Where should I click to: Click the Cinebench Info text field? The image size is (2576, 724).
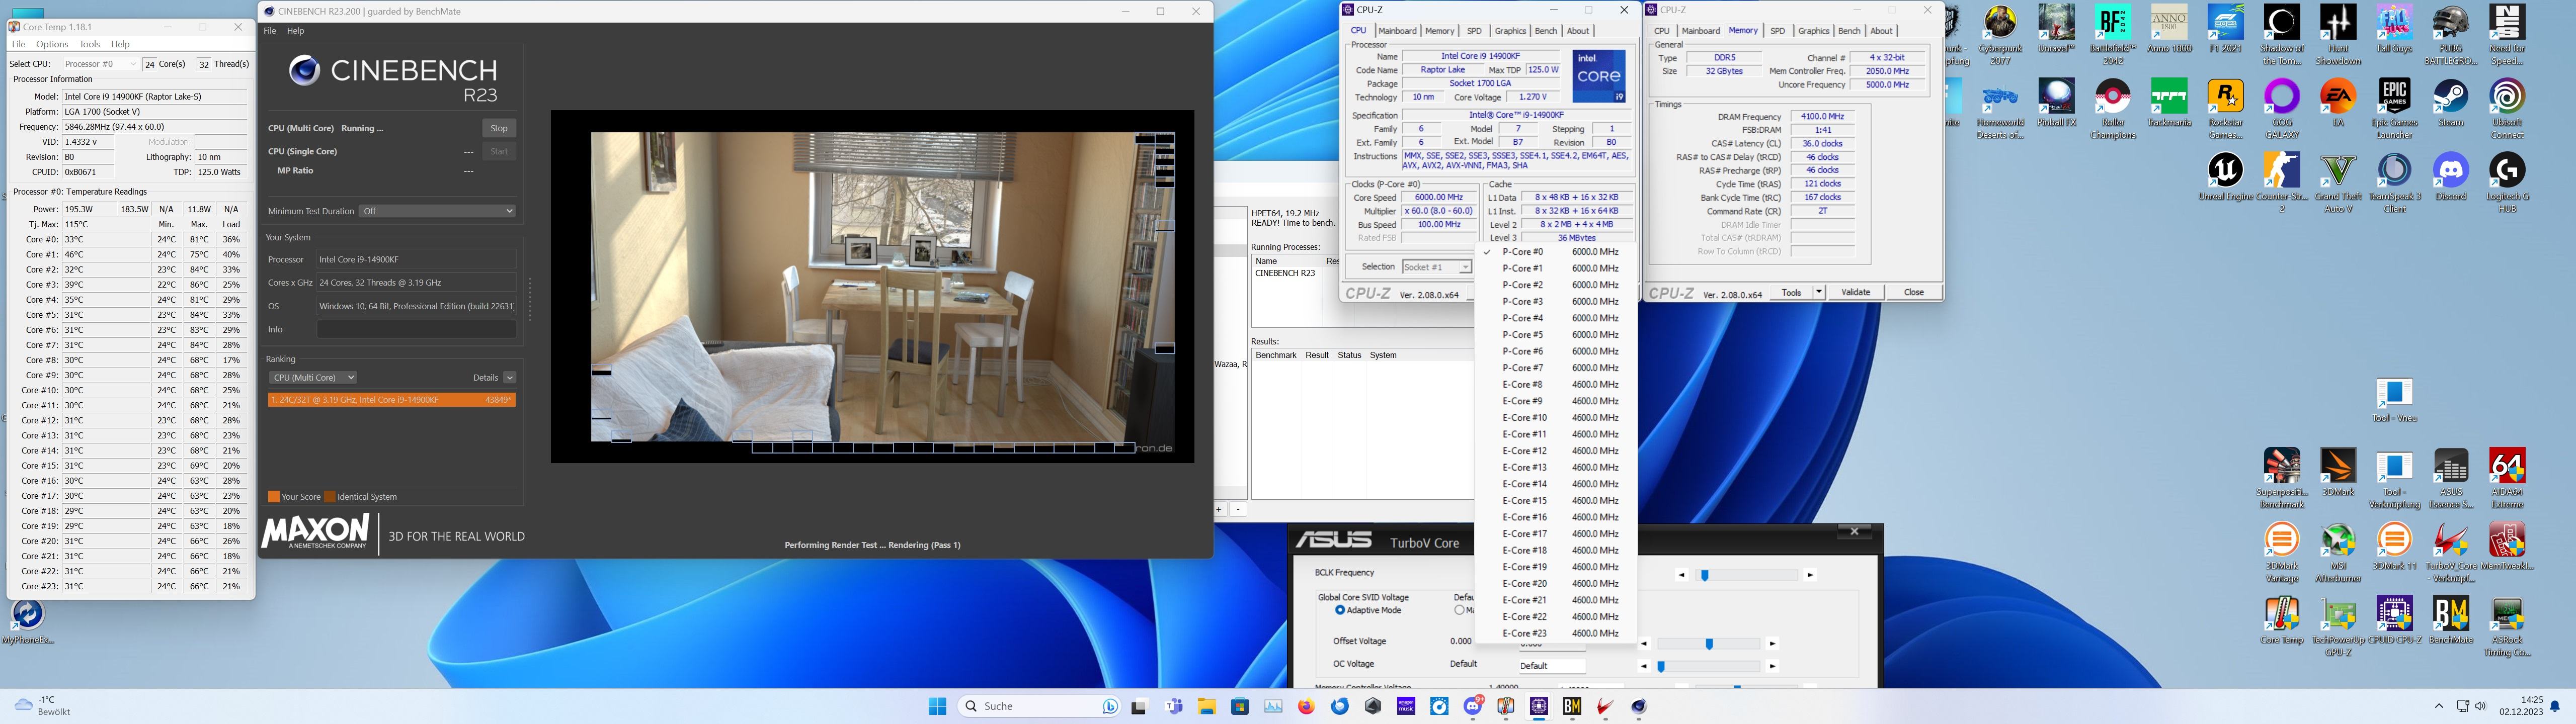[417, 329]
